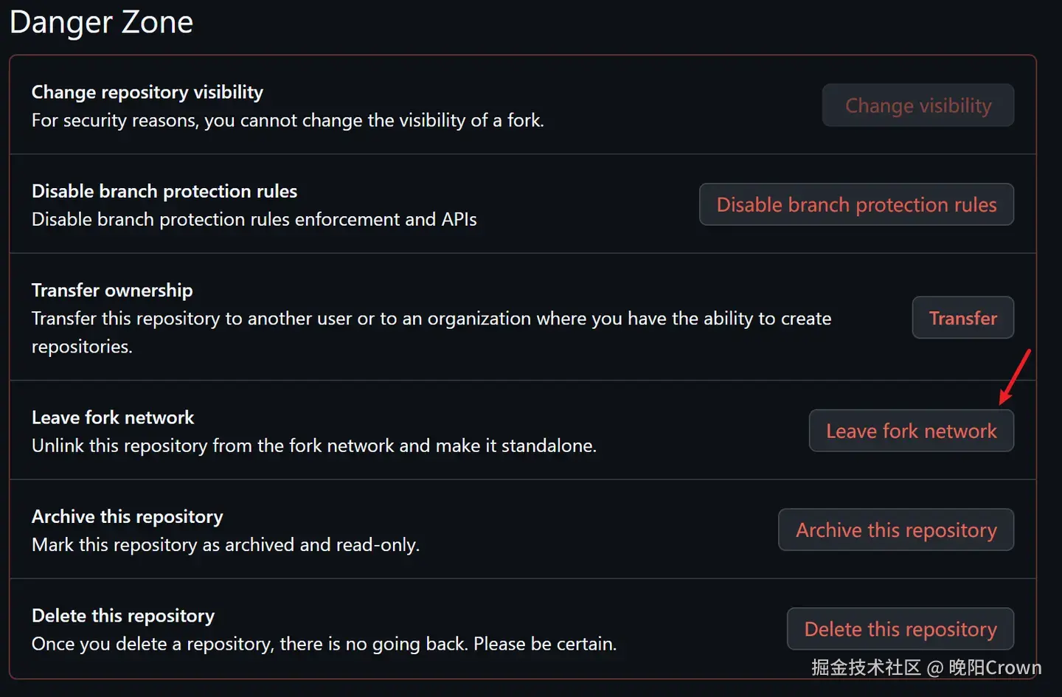1062x697 pixels.
Task: Click the Archive this repository button
Action: (895, 530)
